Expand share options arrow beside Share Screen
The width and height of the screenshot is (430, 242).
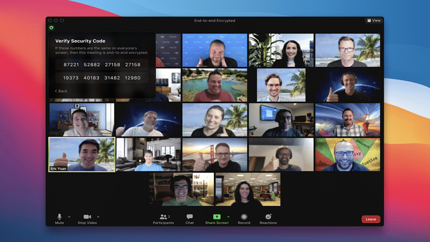coord(228,217)
